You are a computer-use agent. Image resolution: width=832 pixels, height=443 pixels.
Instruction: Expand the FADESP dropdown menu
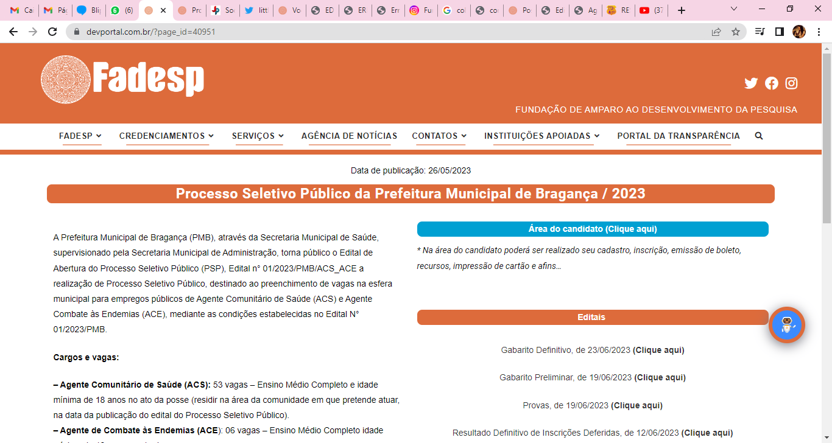[x=80, y=136]
